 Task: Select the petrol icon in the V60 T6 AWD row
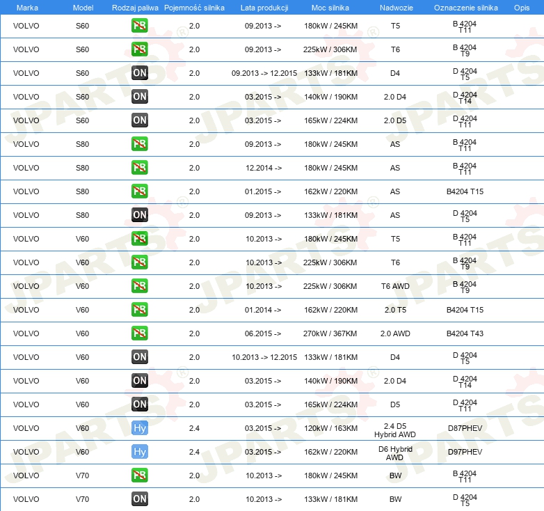pos(140,286)
